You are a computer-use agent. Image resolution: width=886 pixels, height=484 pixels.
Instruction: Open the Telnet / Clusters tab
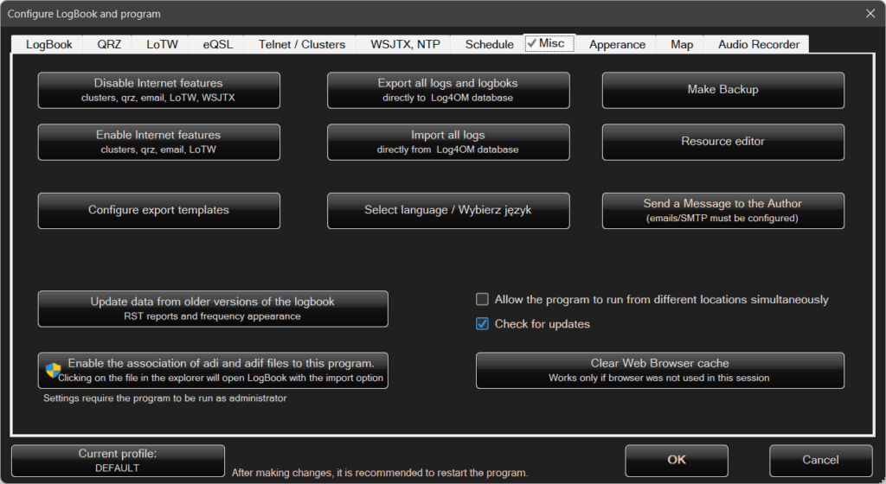tap(301, 44)
